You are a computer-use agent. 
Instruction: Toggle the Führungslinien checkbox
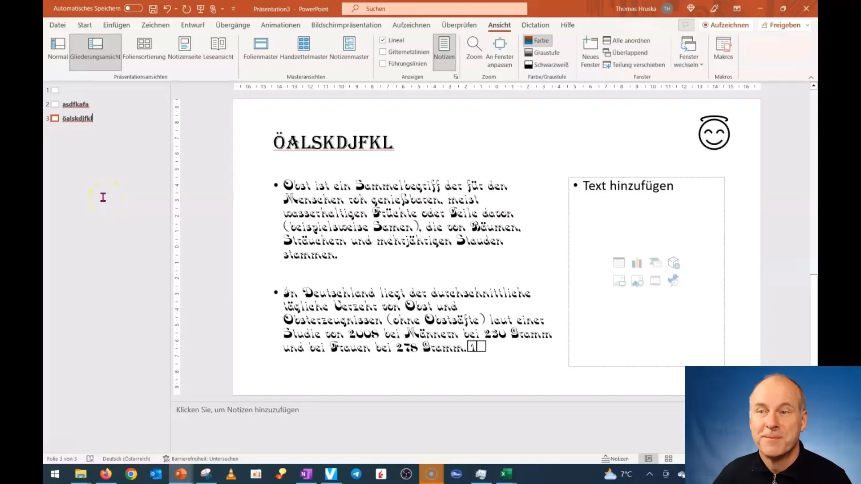point(383,64)
